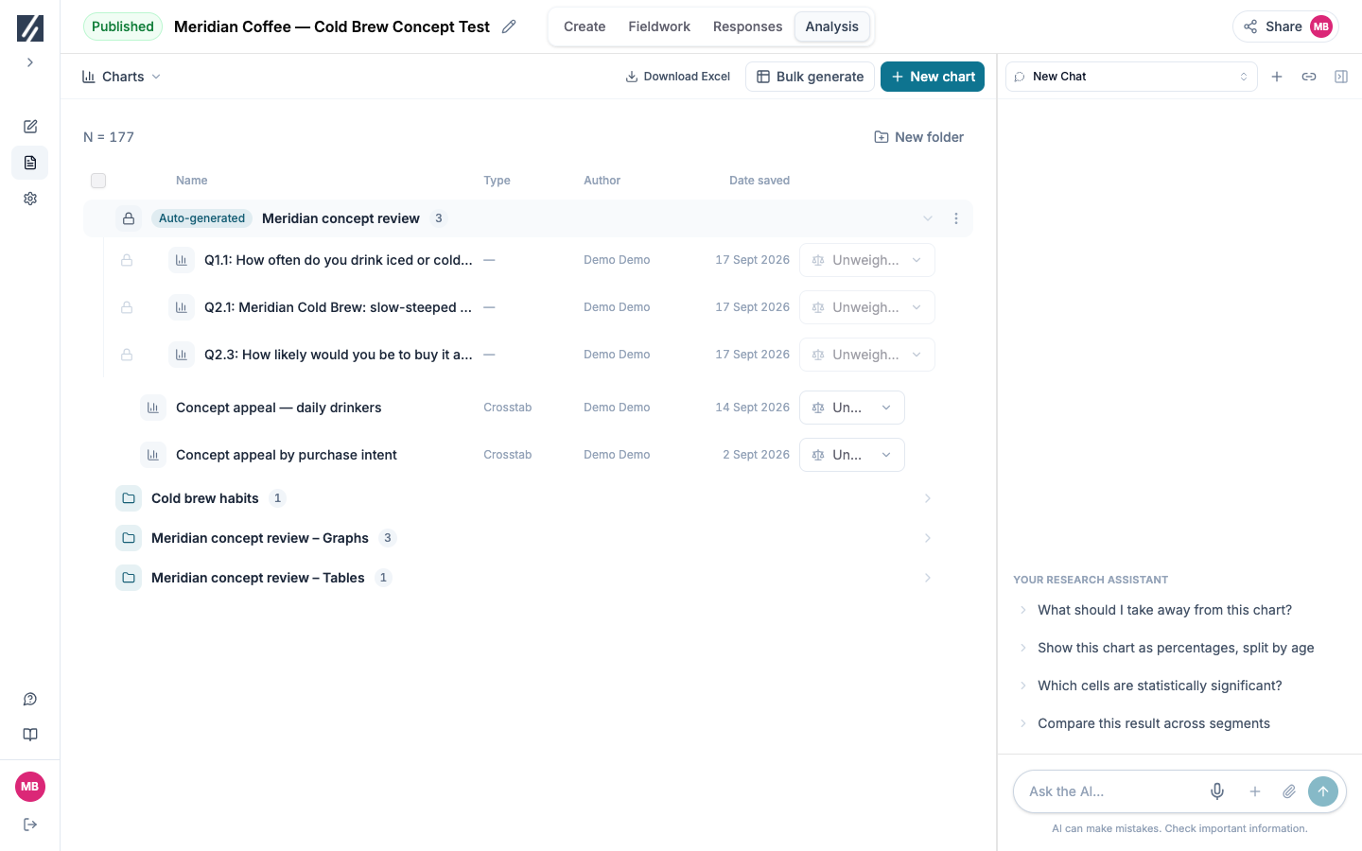Image resolution: width=1362 pixels, height=851 pixels.
Task: Click the Ask the AI input field
Action: pyautogui.click(x=1111, y=791)
